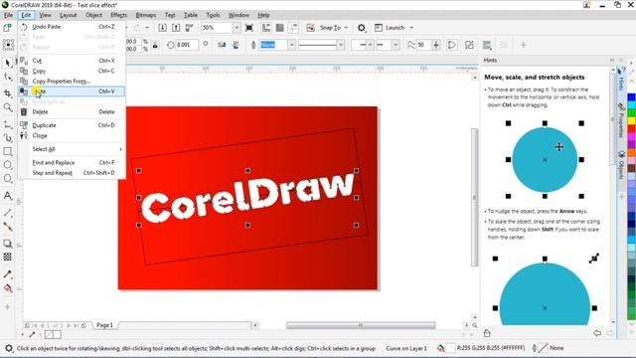
Task: Select the Transparency checkerboard tool
Action: [8, 257]
